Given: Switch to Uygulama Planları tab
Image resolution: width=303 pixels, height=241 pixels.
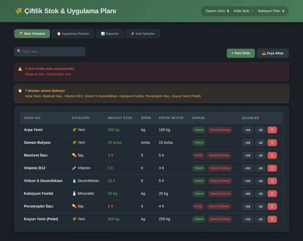Looking at the screenshot, I should click(73, 33).
